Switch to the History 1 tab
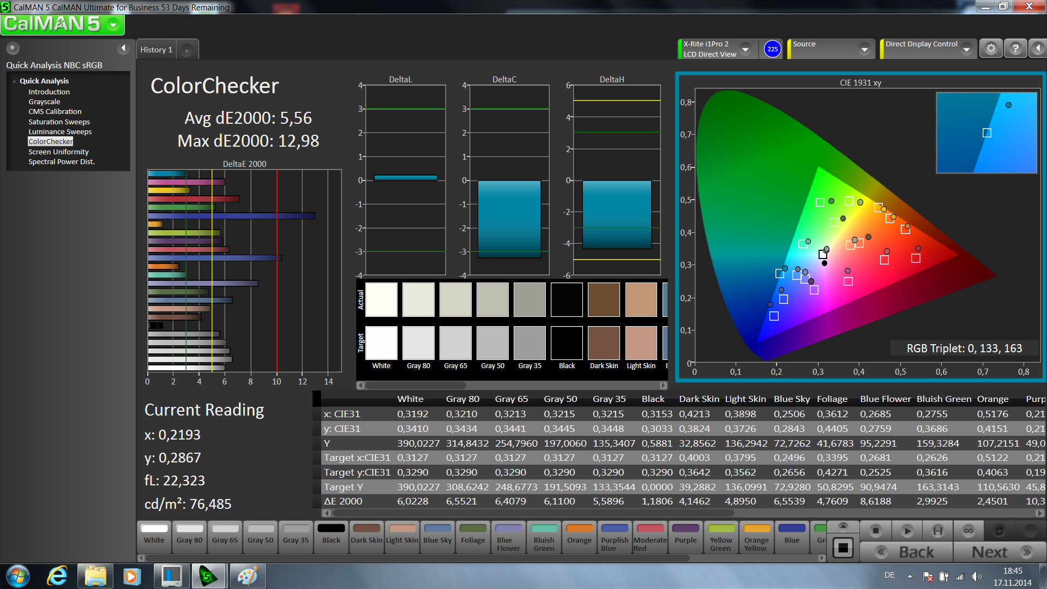This screenshot has height=589, width=1047. [156, 50]
